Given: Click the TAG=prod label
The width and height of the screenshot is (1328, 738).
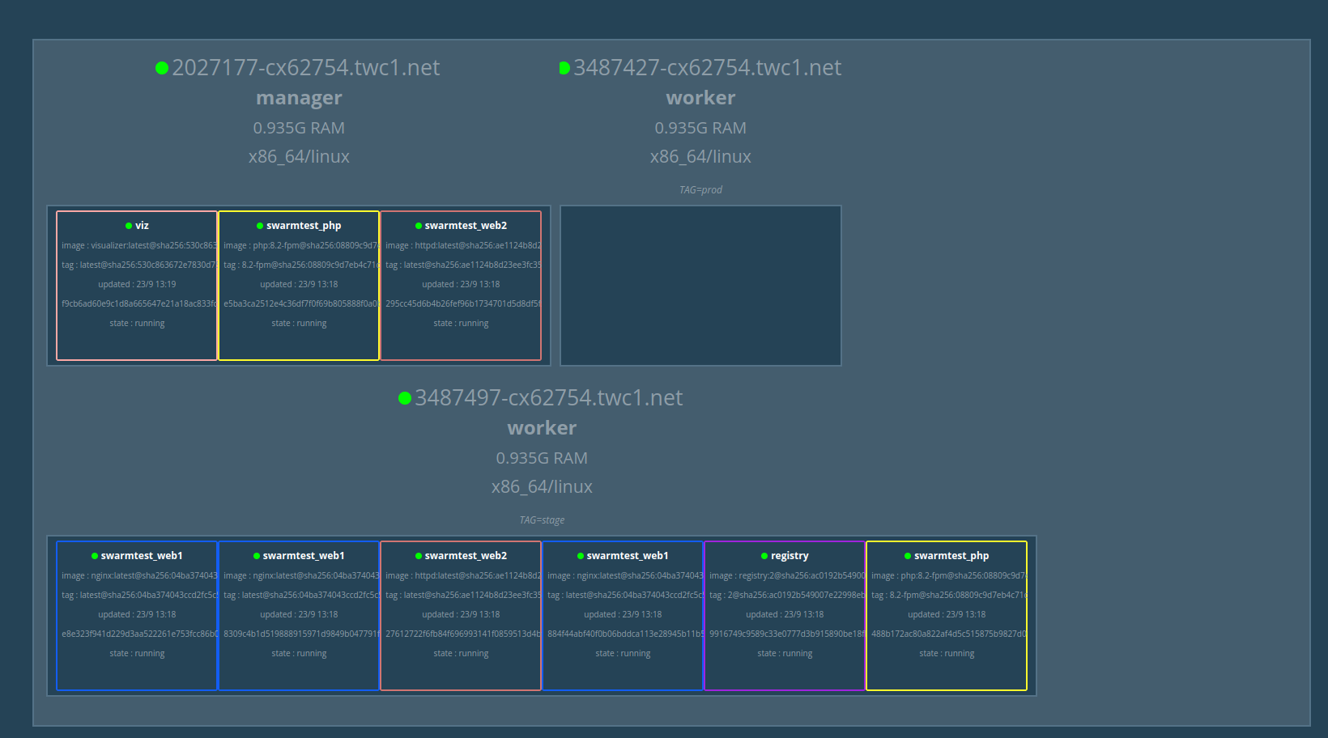Looking at the screenshot, I should tap(700, 190).
